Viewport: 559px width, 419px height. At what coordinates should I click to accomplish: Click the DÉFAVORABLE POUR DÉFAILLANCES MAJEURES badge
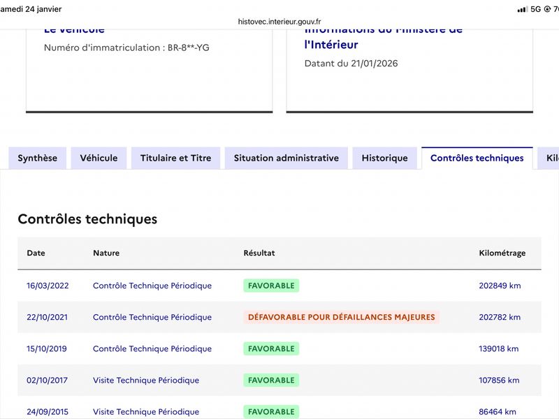(x=341, y=317)
